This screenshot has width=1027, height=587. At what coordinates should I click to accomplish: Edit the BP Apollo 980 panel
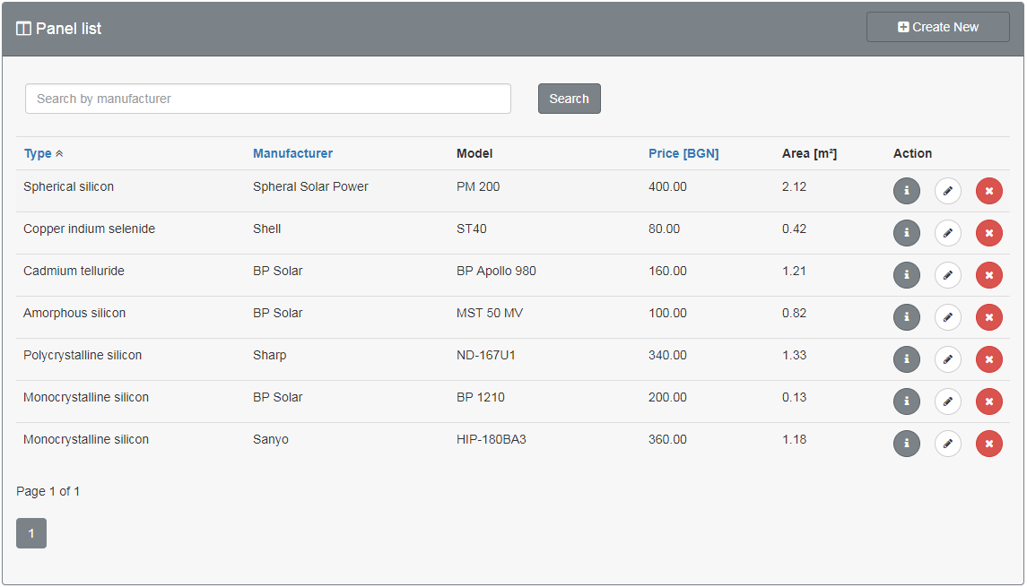click(948, 275)
